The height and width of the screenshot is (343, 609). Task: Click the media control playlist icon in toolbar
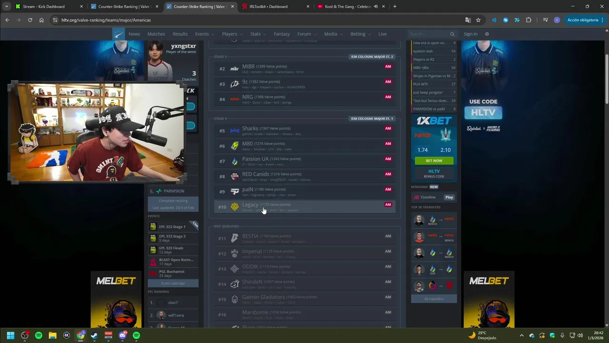(545, 20)
